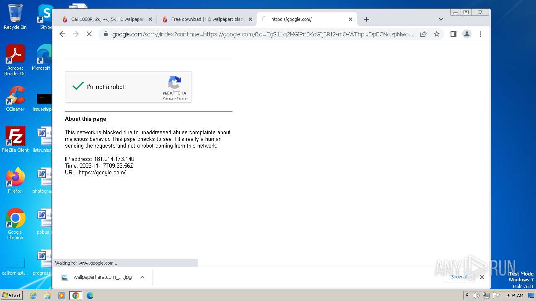Screen dimensions: 536x301
Task: Launch CCleaner from the desktop
Action: [x=15, y=99]
